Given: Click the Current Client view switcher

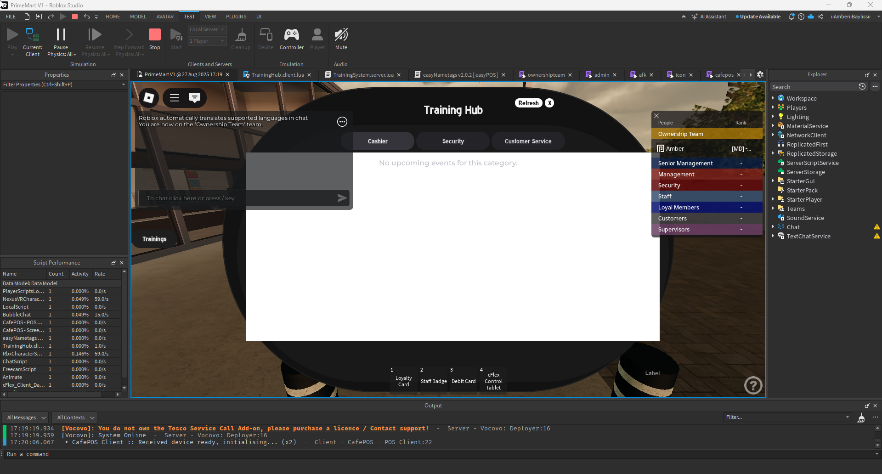Looking at the screenshot, I should click(33, 41).
